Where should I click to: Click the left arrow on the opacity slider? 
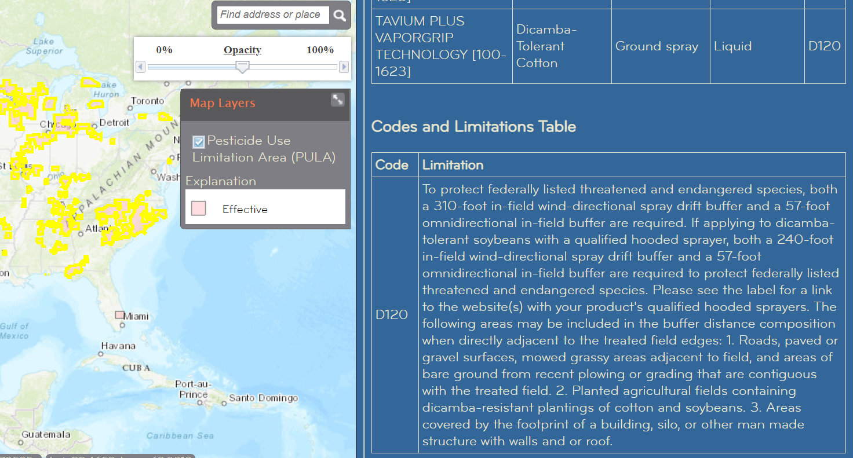(x=140, y=67)
